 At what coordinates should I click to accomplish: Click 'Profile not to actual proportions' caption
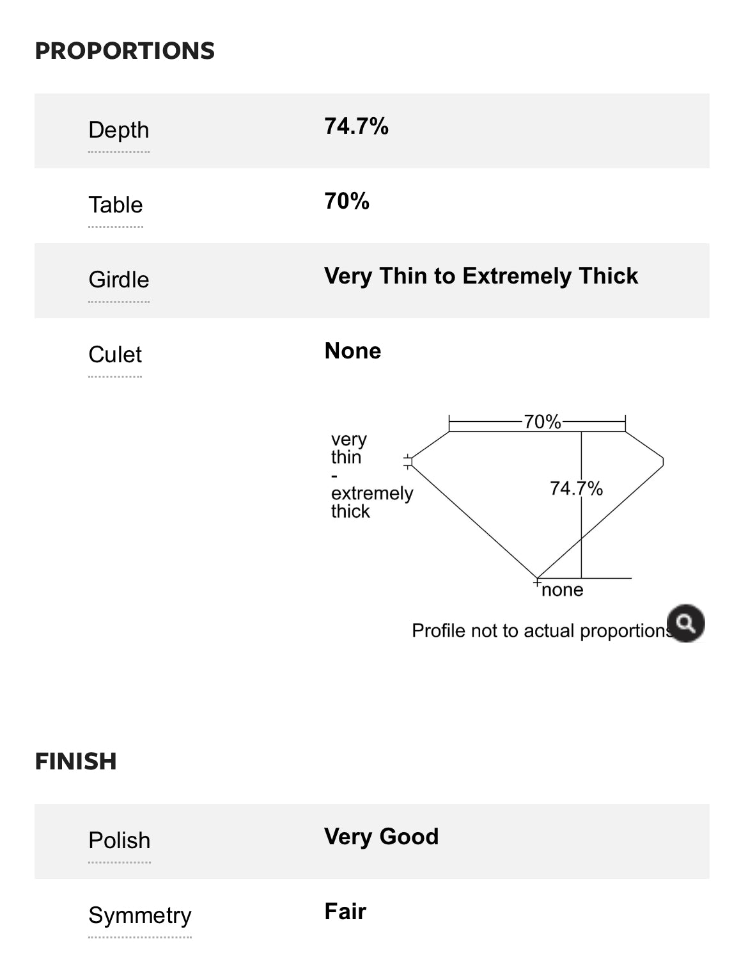(540, 631)
